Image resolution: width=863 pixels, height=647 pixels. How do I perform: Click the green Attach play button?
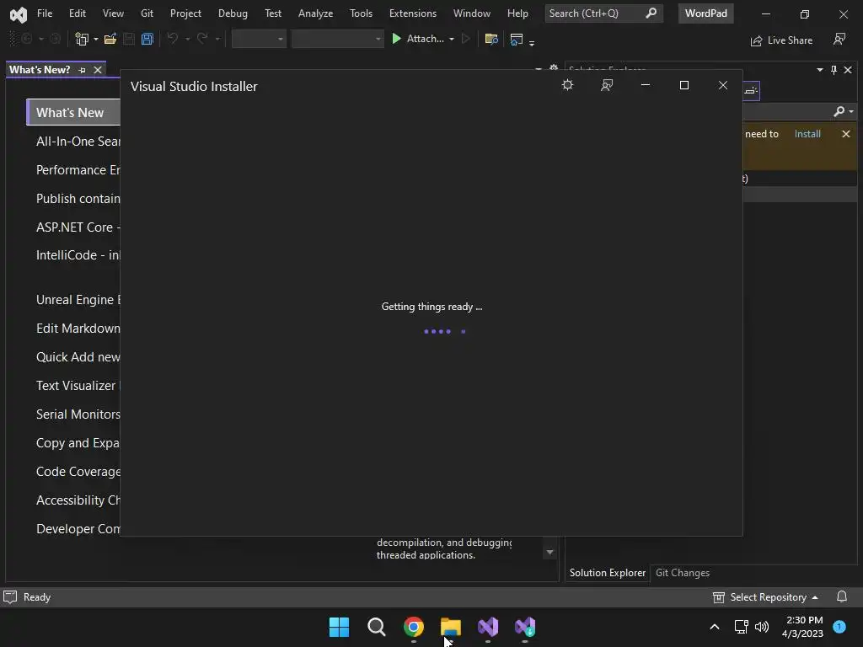[396, 39]
